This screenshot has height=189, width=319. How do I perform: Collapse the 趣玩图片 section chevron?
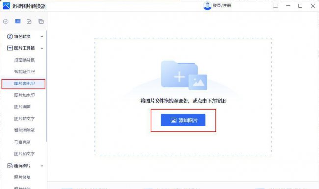42,166
